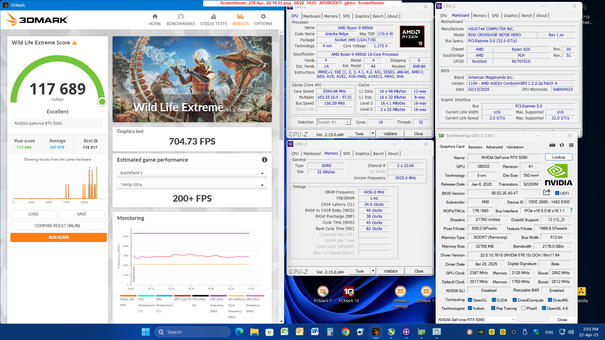Click the ENG language indicator
Image resolution: width=605 pixels, height=340 pixels.
(x=549, y=332)
